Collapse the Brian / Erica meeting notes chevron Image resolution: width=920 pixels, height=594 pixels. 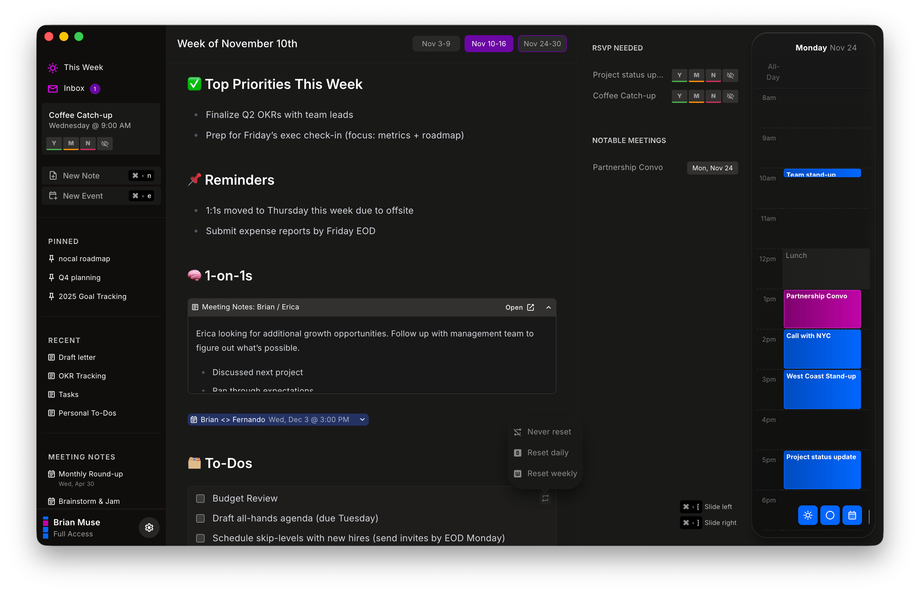click(x=548, y=307)
